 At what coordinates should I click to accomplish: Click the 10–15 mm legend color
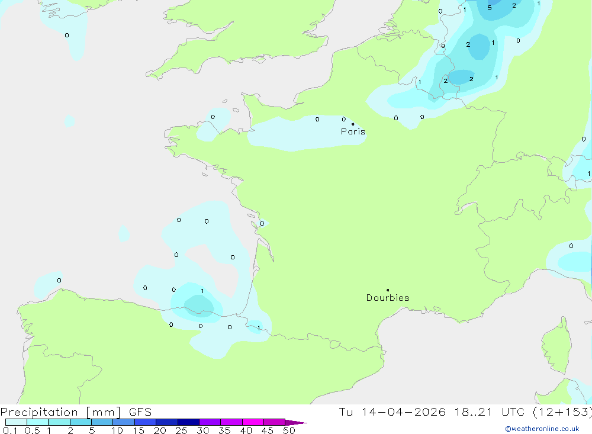click(x=124, y=422)
